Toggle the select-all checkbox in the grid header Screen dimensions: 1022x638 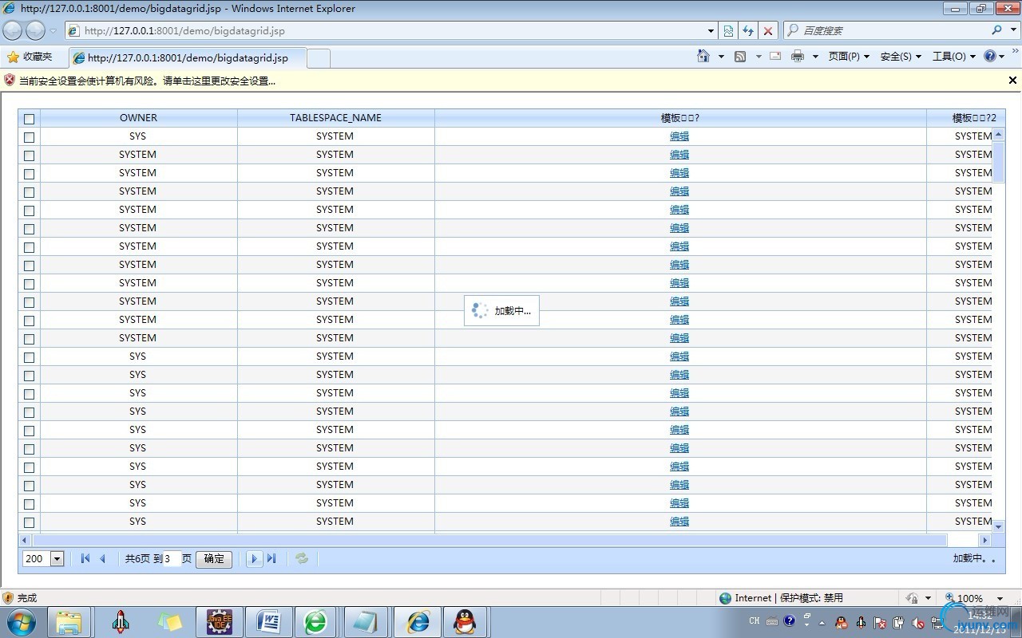30,119
